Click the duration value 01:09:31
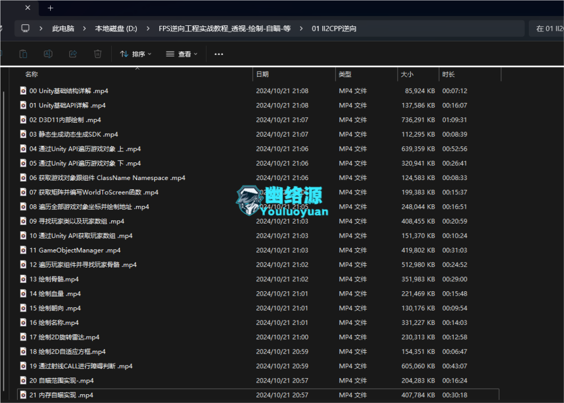The height and width of the screenshot is (403, 564). [x=454, y=119]
